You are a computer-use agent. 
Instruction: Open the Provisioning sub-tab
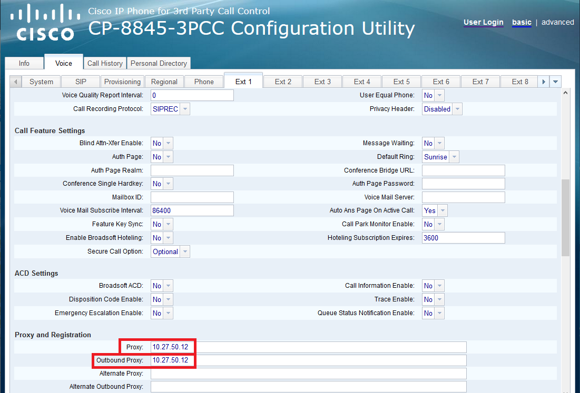pos(122,82)
